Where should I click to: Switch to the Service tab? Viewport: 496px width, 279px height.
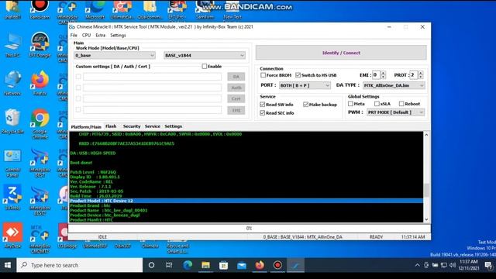pyautogui.click(x=153, y=126)
